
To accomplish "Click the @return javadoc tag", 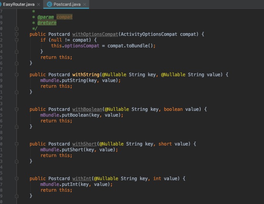I will coord(47,23).
